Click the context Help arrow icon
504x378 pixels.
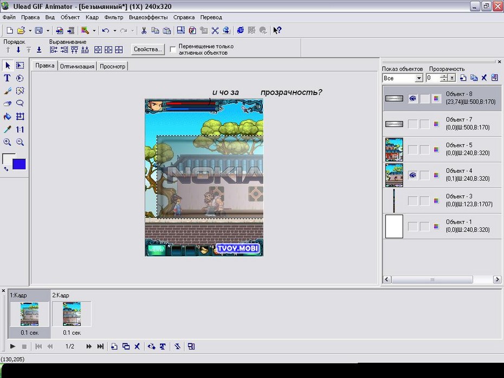(x=277, y=30)
